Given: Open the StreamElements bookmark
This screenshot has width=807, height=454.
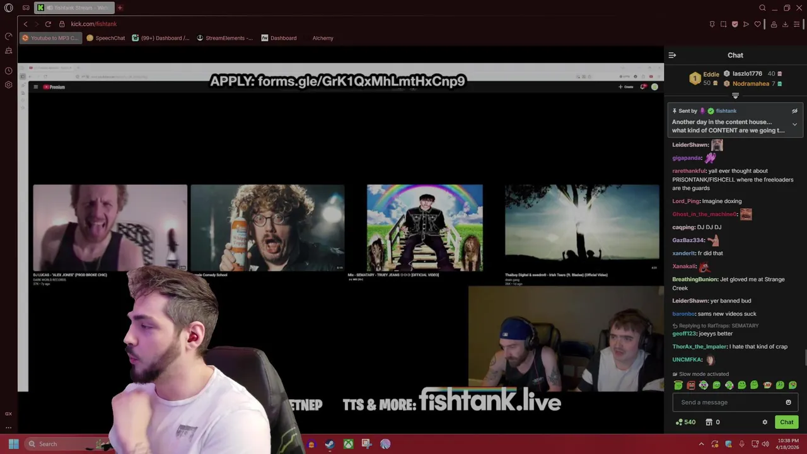Looking at the screenshot, I should point(224,38).
